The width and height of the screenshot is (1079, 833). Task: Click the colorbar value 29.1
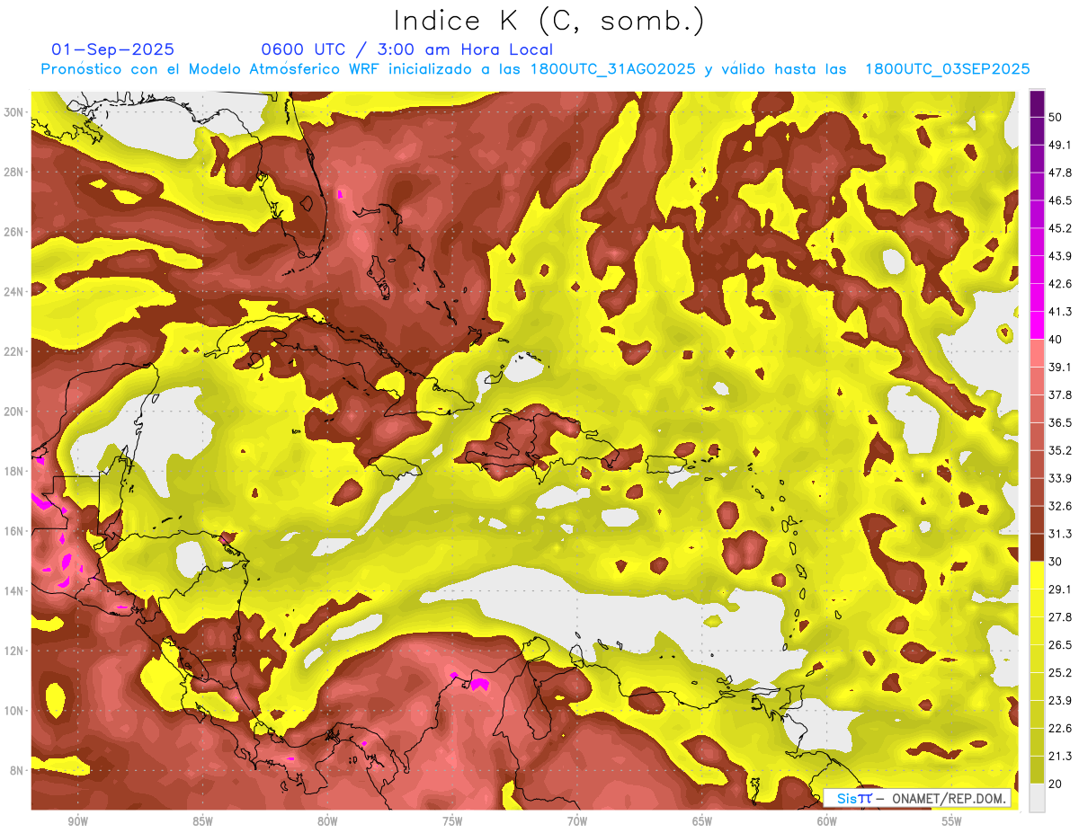1059,589
